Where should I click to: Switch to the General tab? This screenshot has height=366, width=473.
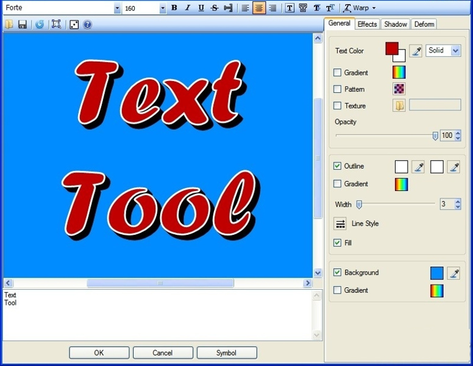[340, 24]
